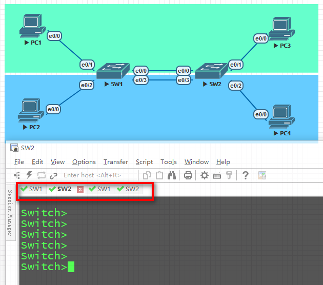Select the SW2 switch device icon

click(212, 71)
